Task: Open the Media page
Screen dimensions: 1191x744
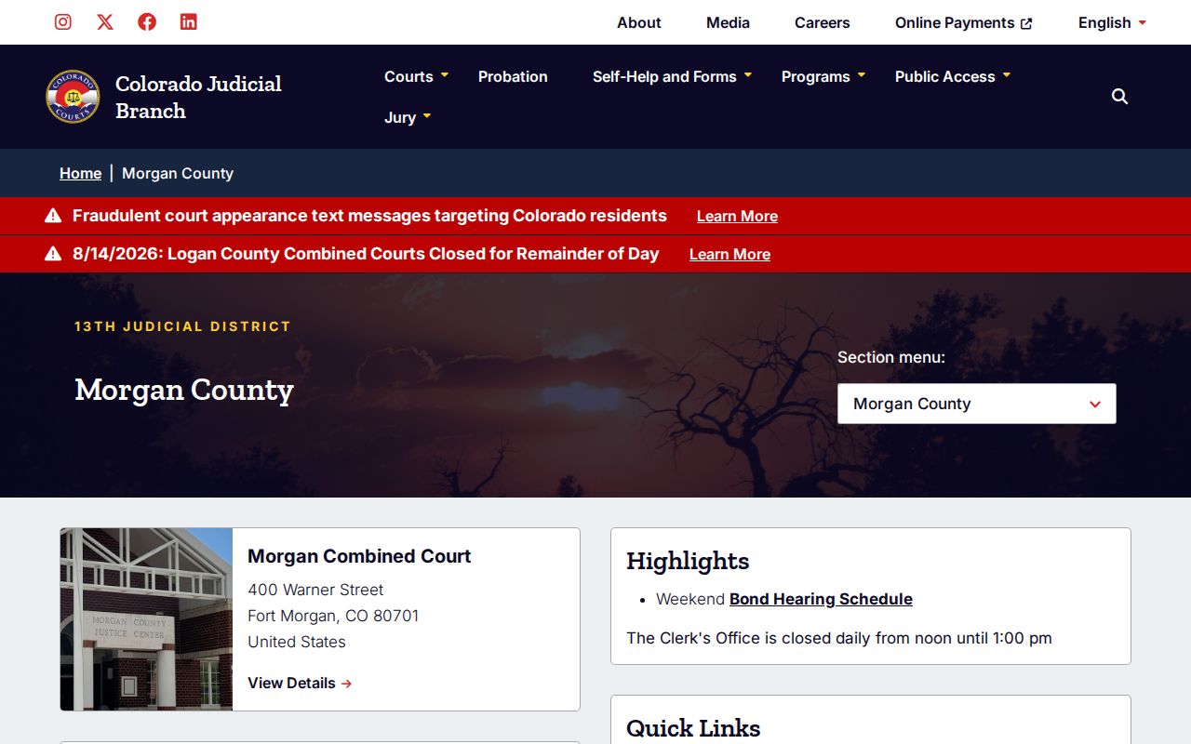Action: 728,22
